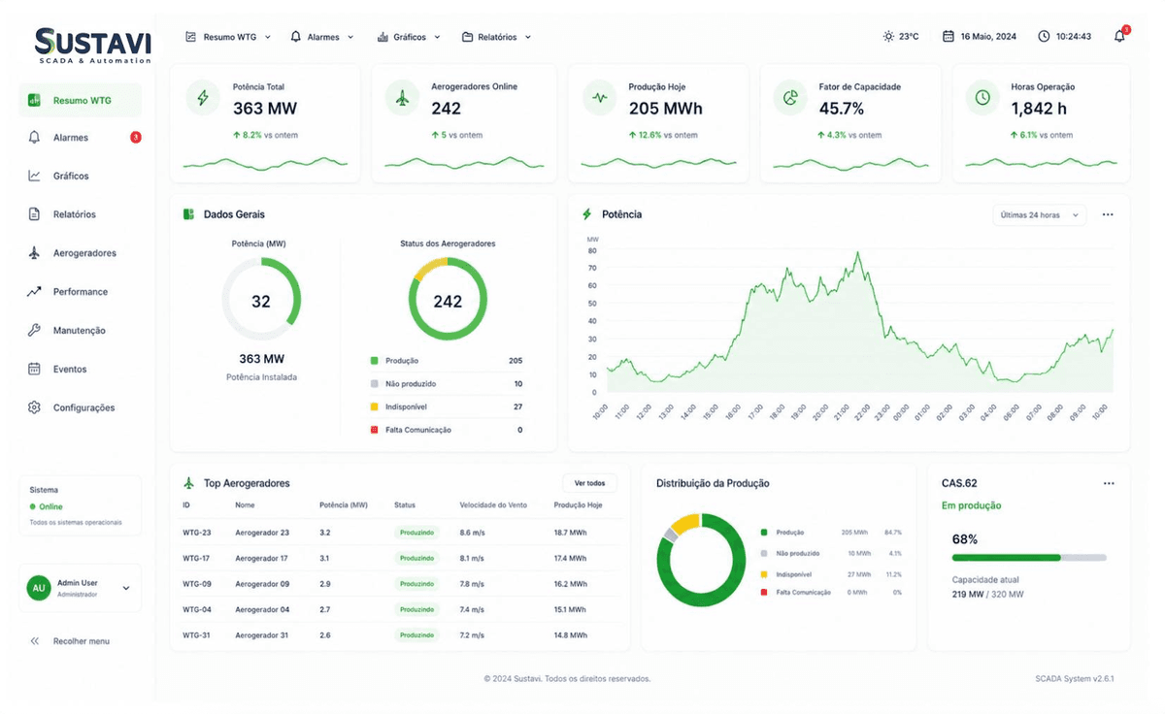Click Aerogerador 09 name cell

[x=262, y=584]
